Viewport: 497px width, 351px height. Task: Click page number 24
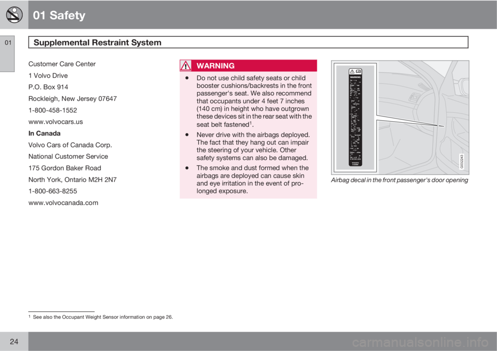point(14,342)
